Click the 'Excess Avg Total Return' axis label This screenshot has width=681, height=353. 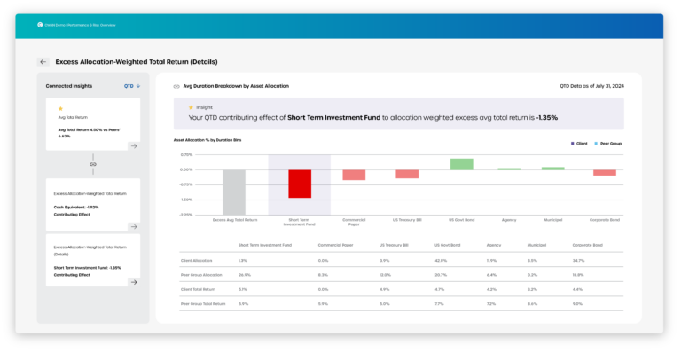(235, 220)
